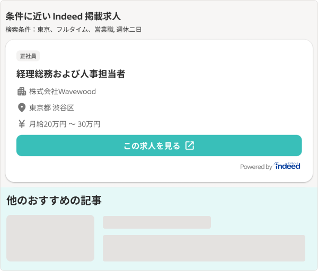Click the yen icon beside 月給20万円
Viewport: 318px width, 271px height.
click(x=22, y=124)
